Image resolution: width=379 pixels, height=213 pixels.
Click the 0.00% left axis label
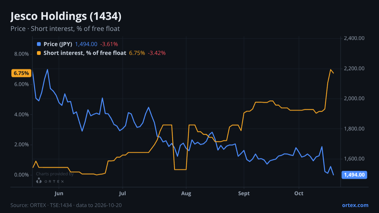21,175
